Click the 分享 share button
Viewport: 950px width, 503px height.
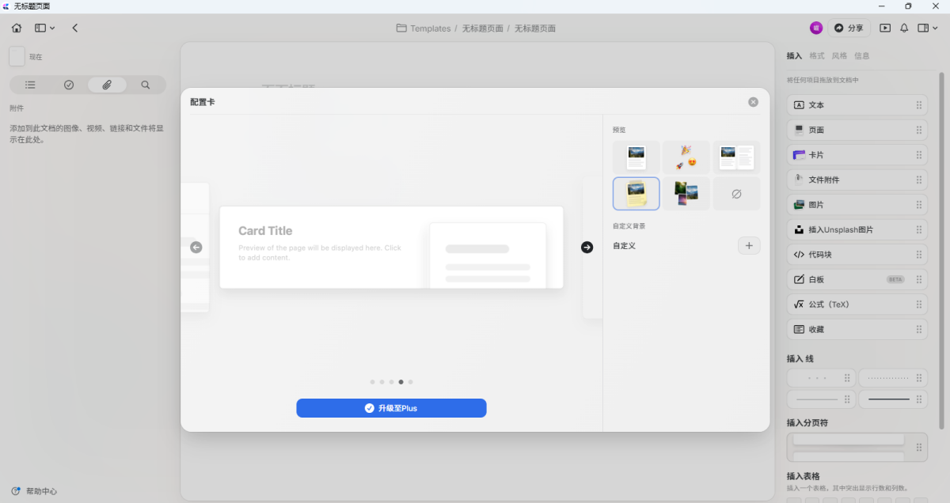849,28
